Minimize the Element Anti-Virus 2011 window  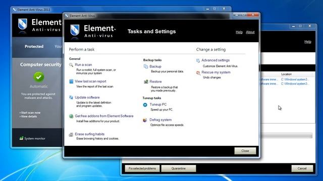207,9
